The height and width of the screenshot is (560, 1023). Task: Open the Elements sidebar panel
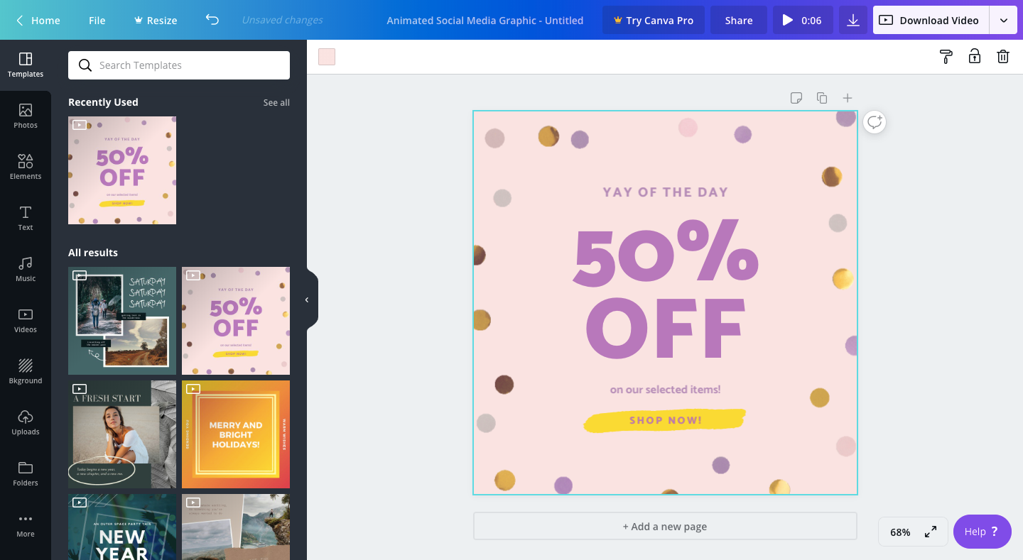(x=26, y=168)
